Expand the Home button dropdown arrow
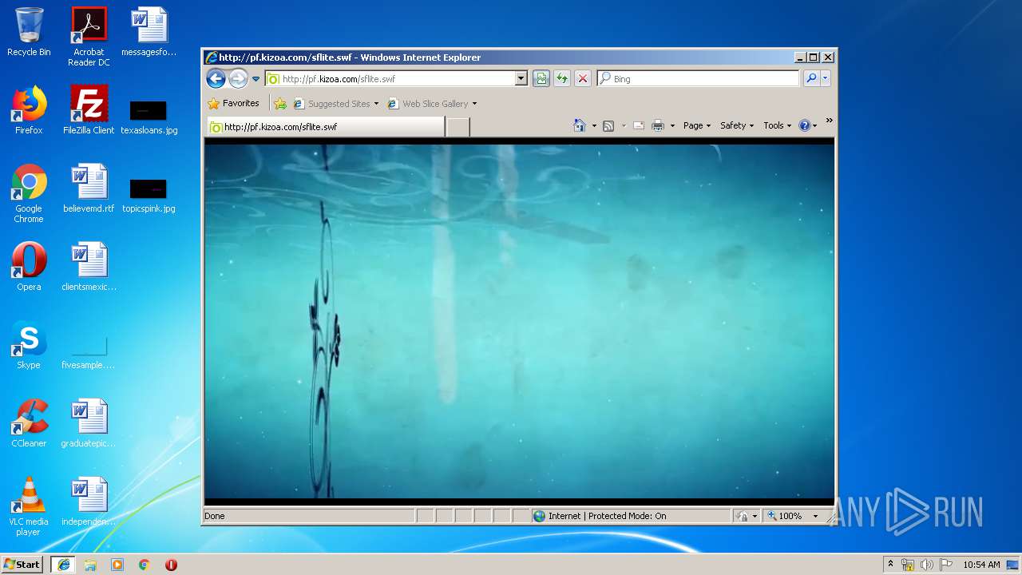Image resolution: width=1022 pixels, height=575 pixels. click(594, 126)
